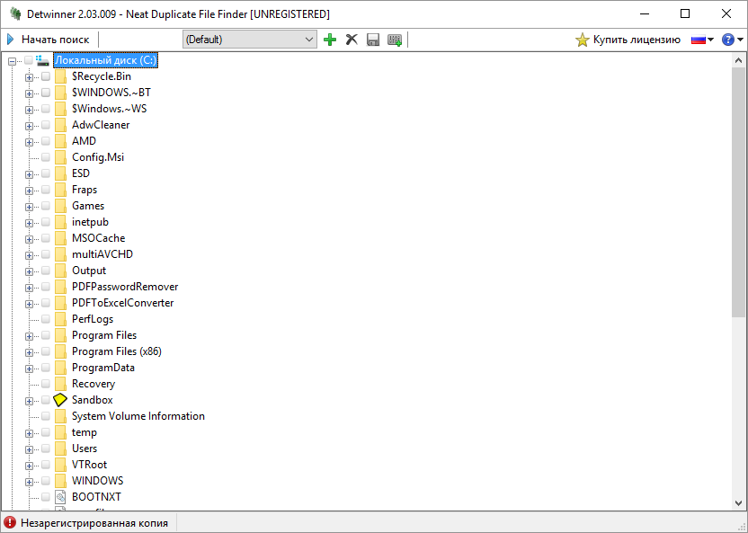
Task: Click the yellow Sandbox folder icon
Action: click(60, 400)
